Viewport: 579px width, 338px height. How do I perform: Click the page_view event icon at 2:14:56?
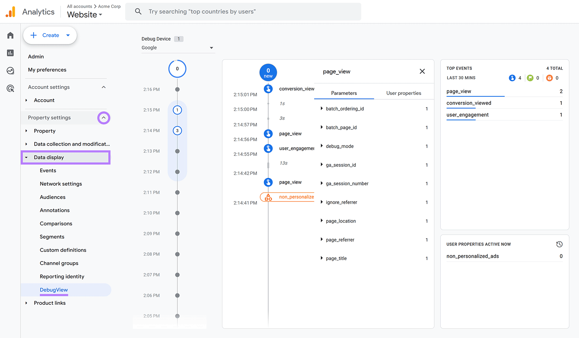point(268,134)
